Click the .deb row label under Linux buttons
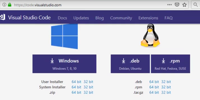The width and height of the screenshot is (200, 100). click(139, 82)
